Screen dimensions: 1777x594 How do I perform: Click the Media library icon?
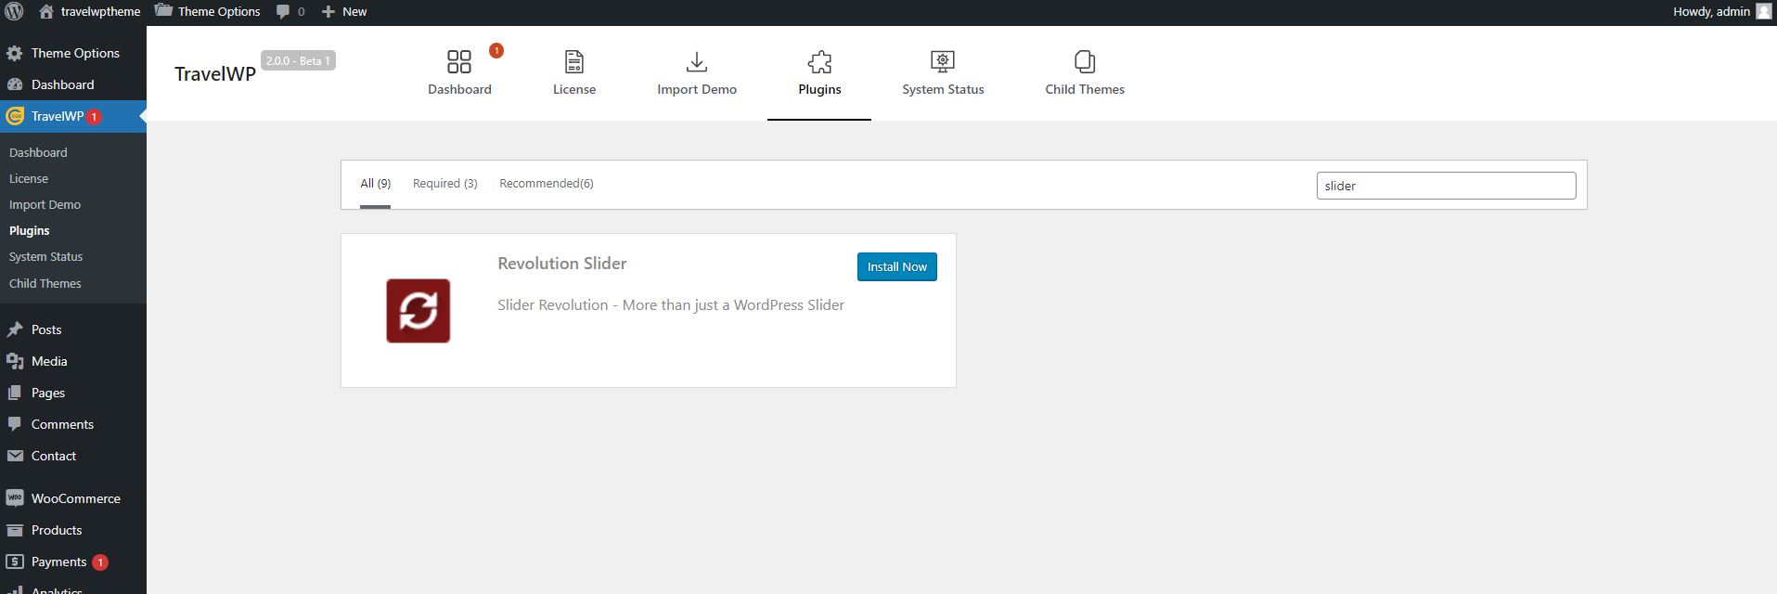click(15, 361)
